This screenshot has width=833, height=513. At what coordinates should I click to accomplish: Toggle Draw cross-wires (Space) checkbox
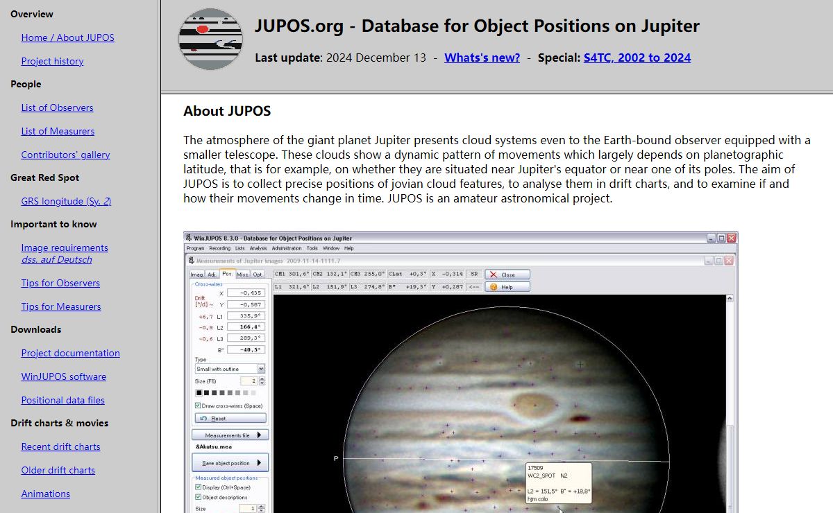tap(199, 406)
